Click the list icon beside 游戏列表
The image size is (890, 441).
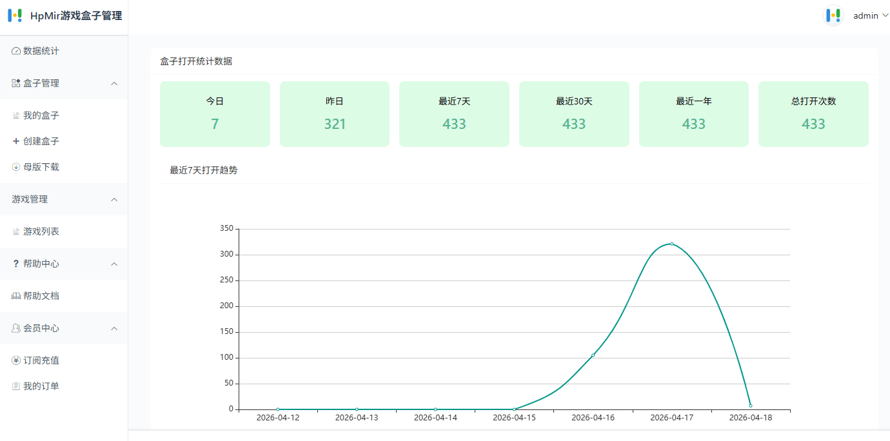(x=15, y=231)
